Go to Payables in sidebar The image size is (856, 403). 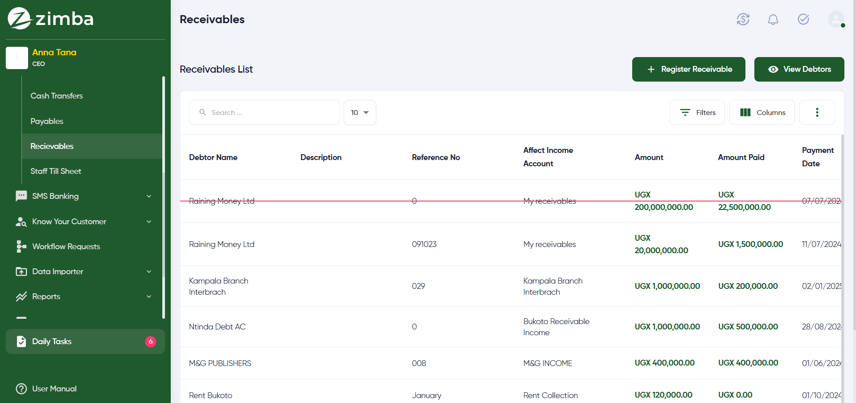tap(47, 121)
